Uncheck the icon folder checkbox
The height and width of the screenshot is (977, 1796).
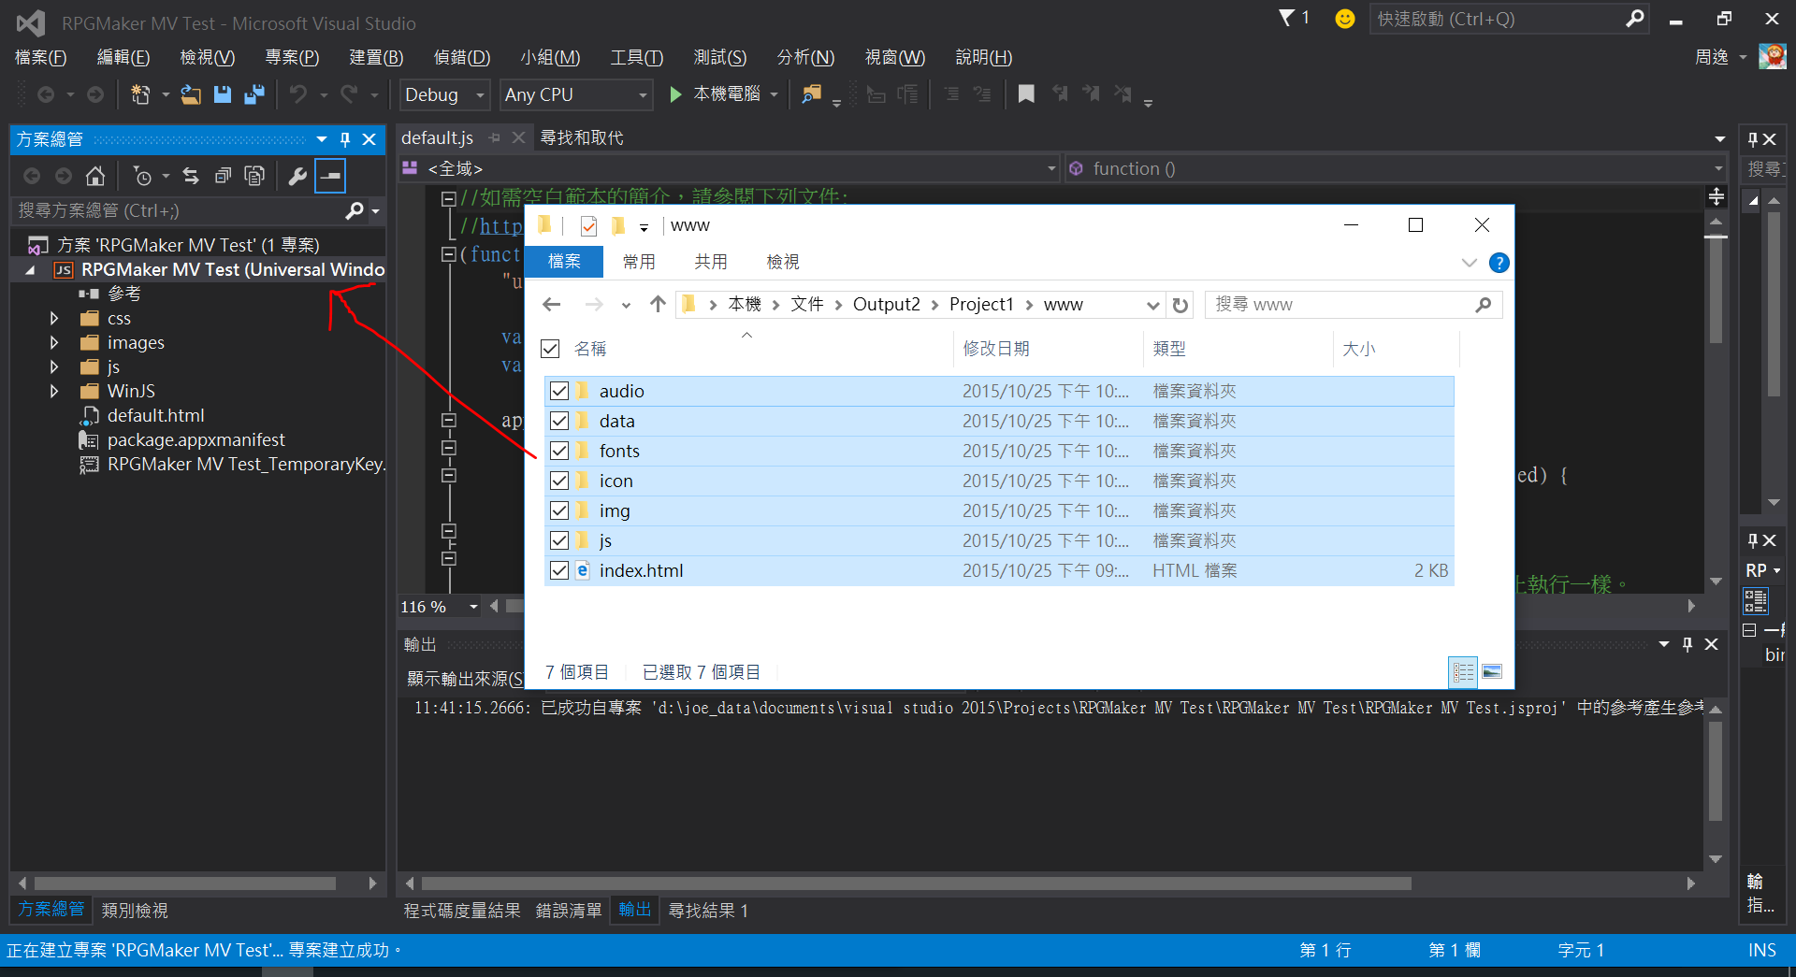[x=559, y=481]
